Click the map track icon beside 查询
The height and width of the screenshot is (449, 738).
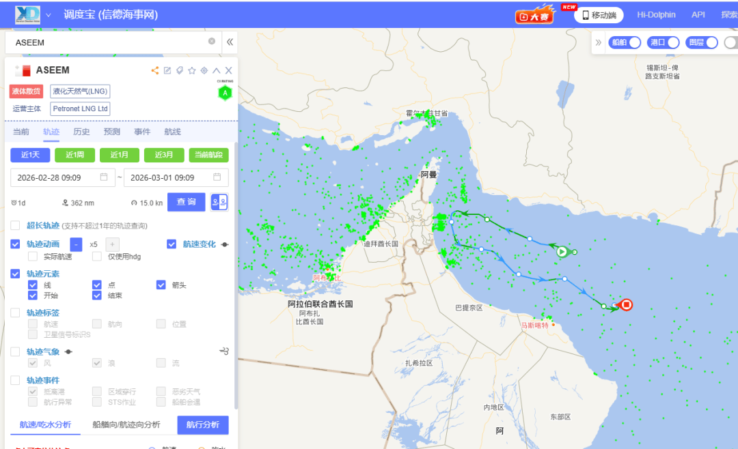pyautogui.click(x=219, y=202)
